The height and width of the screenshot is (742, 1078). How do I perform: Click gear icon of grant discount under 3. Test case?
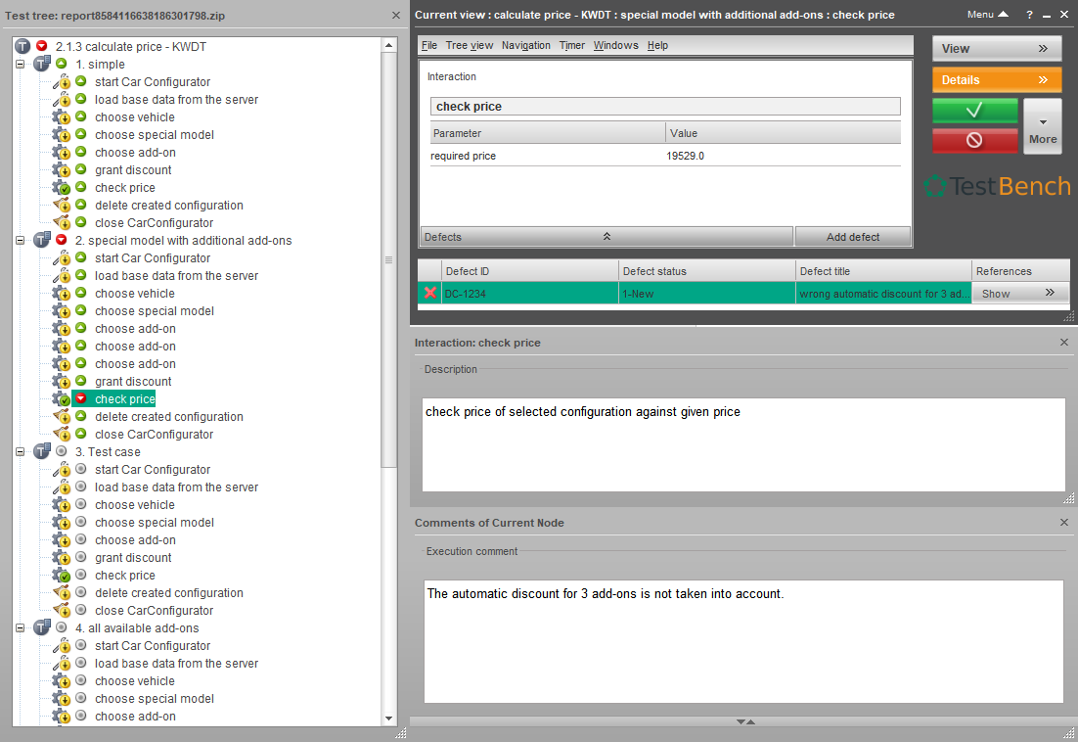[x=62, y=558]
